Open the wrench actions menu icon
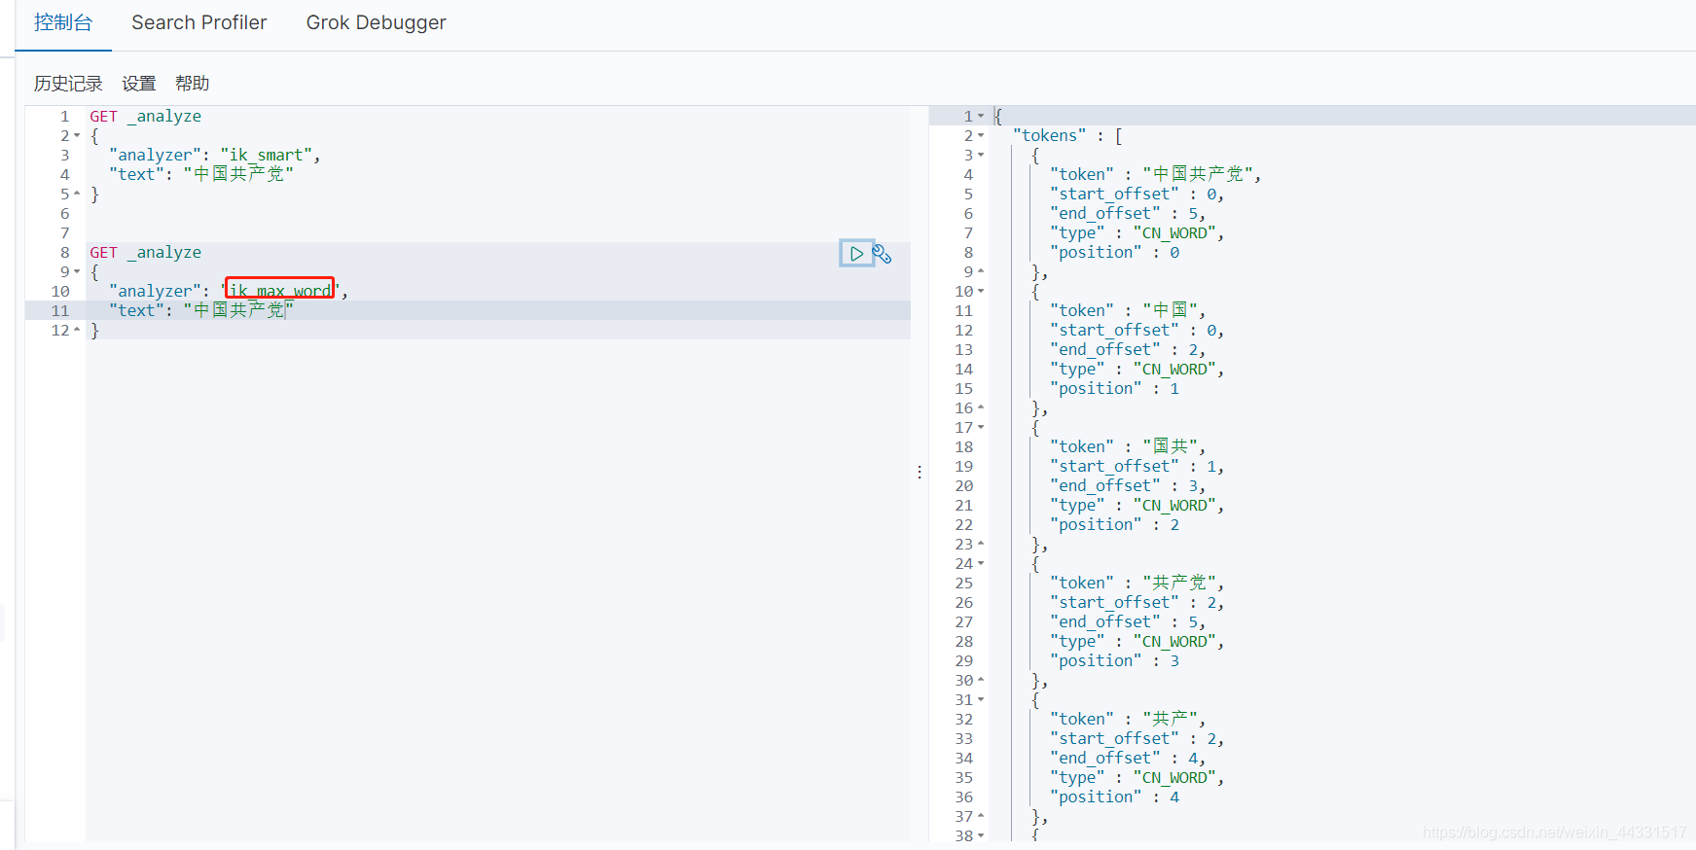This screenshot has height=850, width=1696. point(883,254)
